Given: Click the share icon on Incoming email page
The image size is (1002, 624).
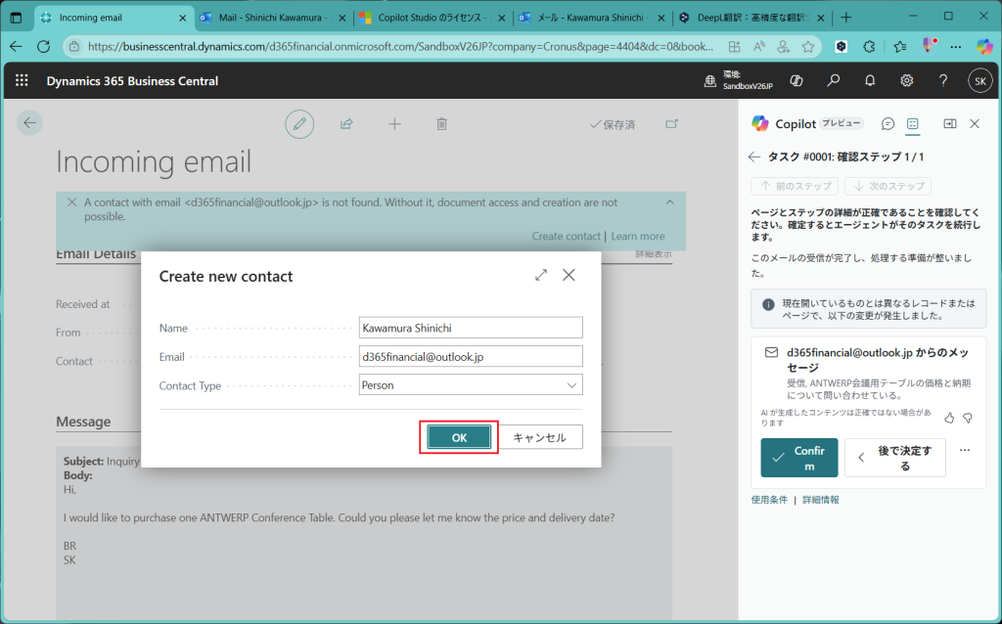Looking at the screenshot, I should [347, 124].
